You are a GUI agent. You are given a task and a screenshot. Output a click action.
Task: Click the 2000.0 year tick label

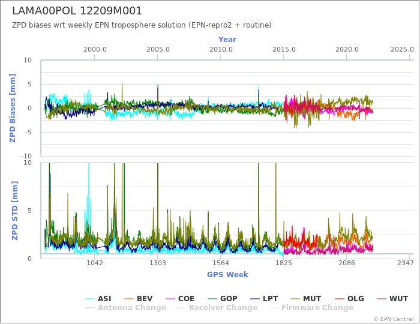[x=95, y=50]
